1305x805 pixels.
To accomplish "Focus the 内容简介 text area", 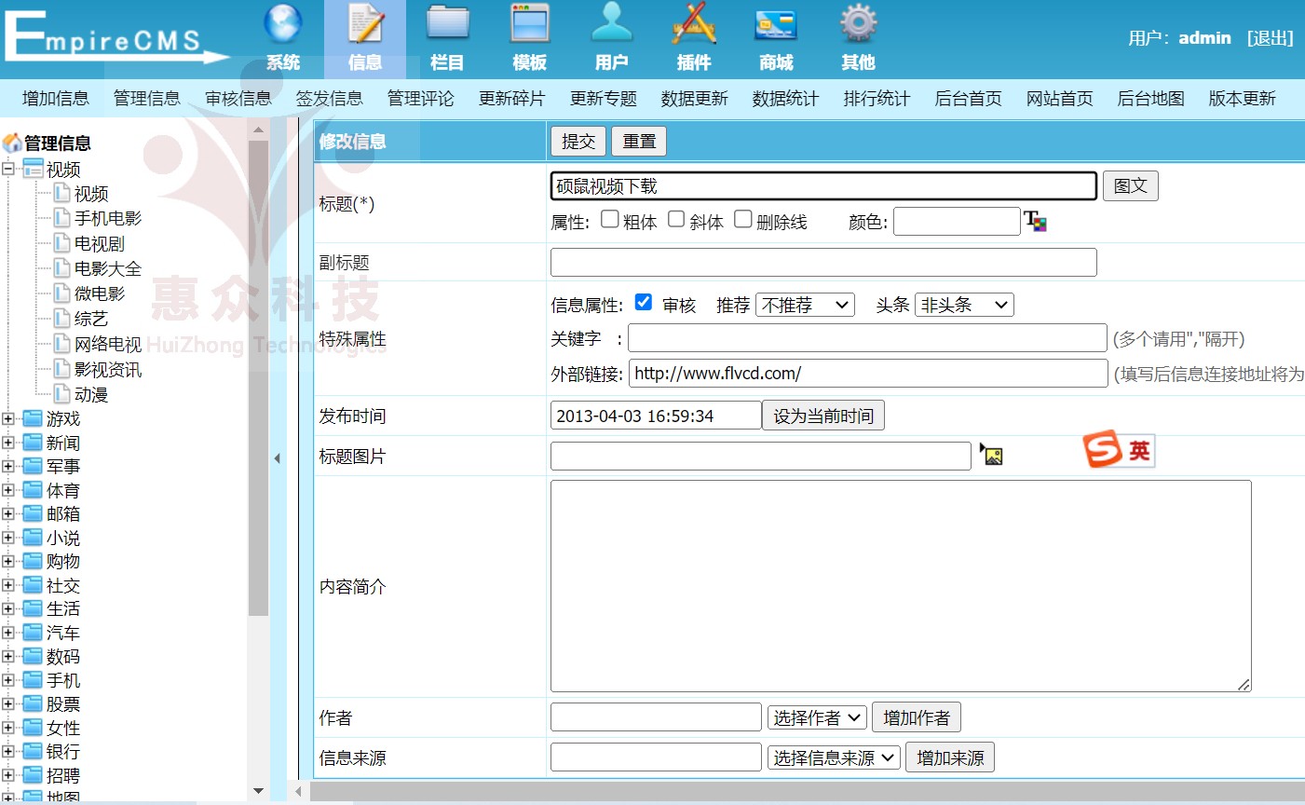I will coord(901,586).
